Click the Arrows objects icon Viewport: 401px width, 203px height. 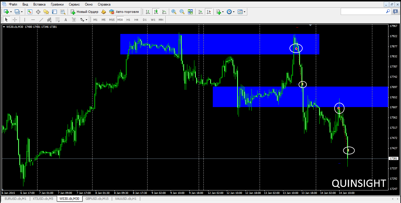(x=82, y=20)
